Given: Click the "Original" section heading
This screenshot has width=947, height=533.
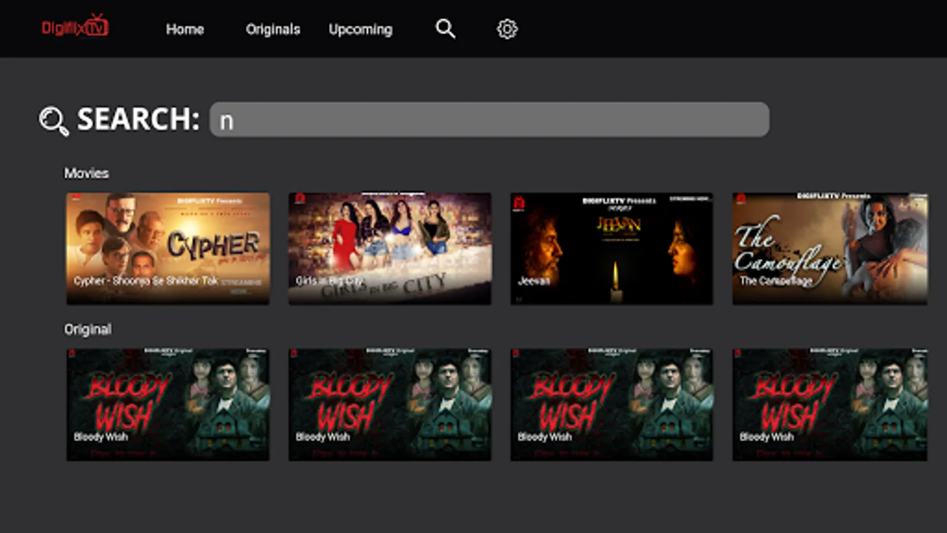Looking at the screenshot, I should click(88, 329).
